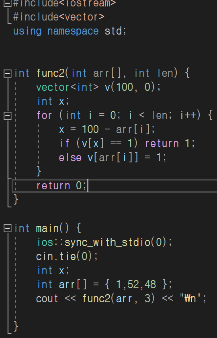Place cursor on 'return 0;' line
Viewport: 217px width, 338px height.
[61, 186]
